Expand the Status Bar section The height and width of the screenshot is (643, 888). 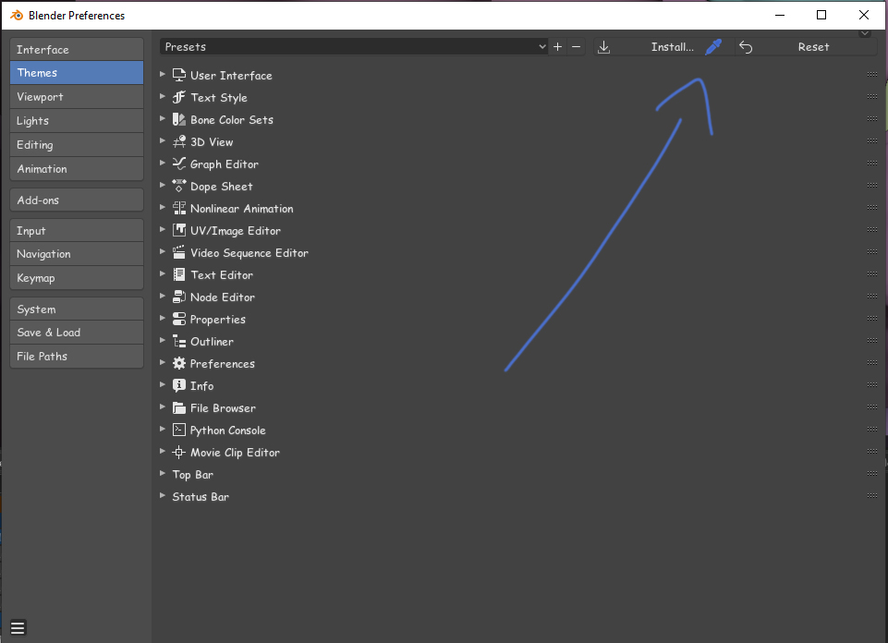[x=163, y=495]
